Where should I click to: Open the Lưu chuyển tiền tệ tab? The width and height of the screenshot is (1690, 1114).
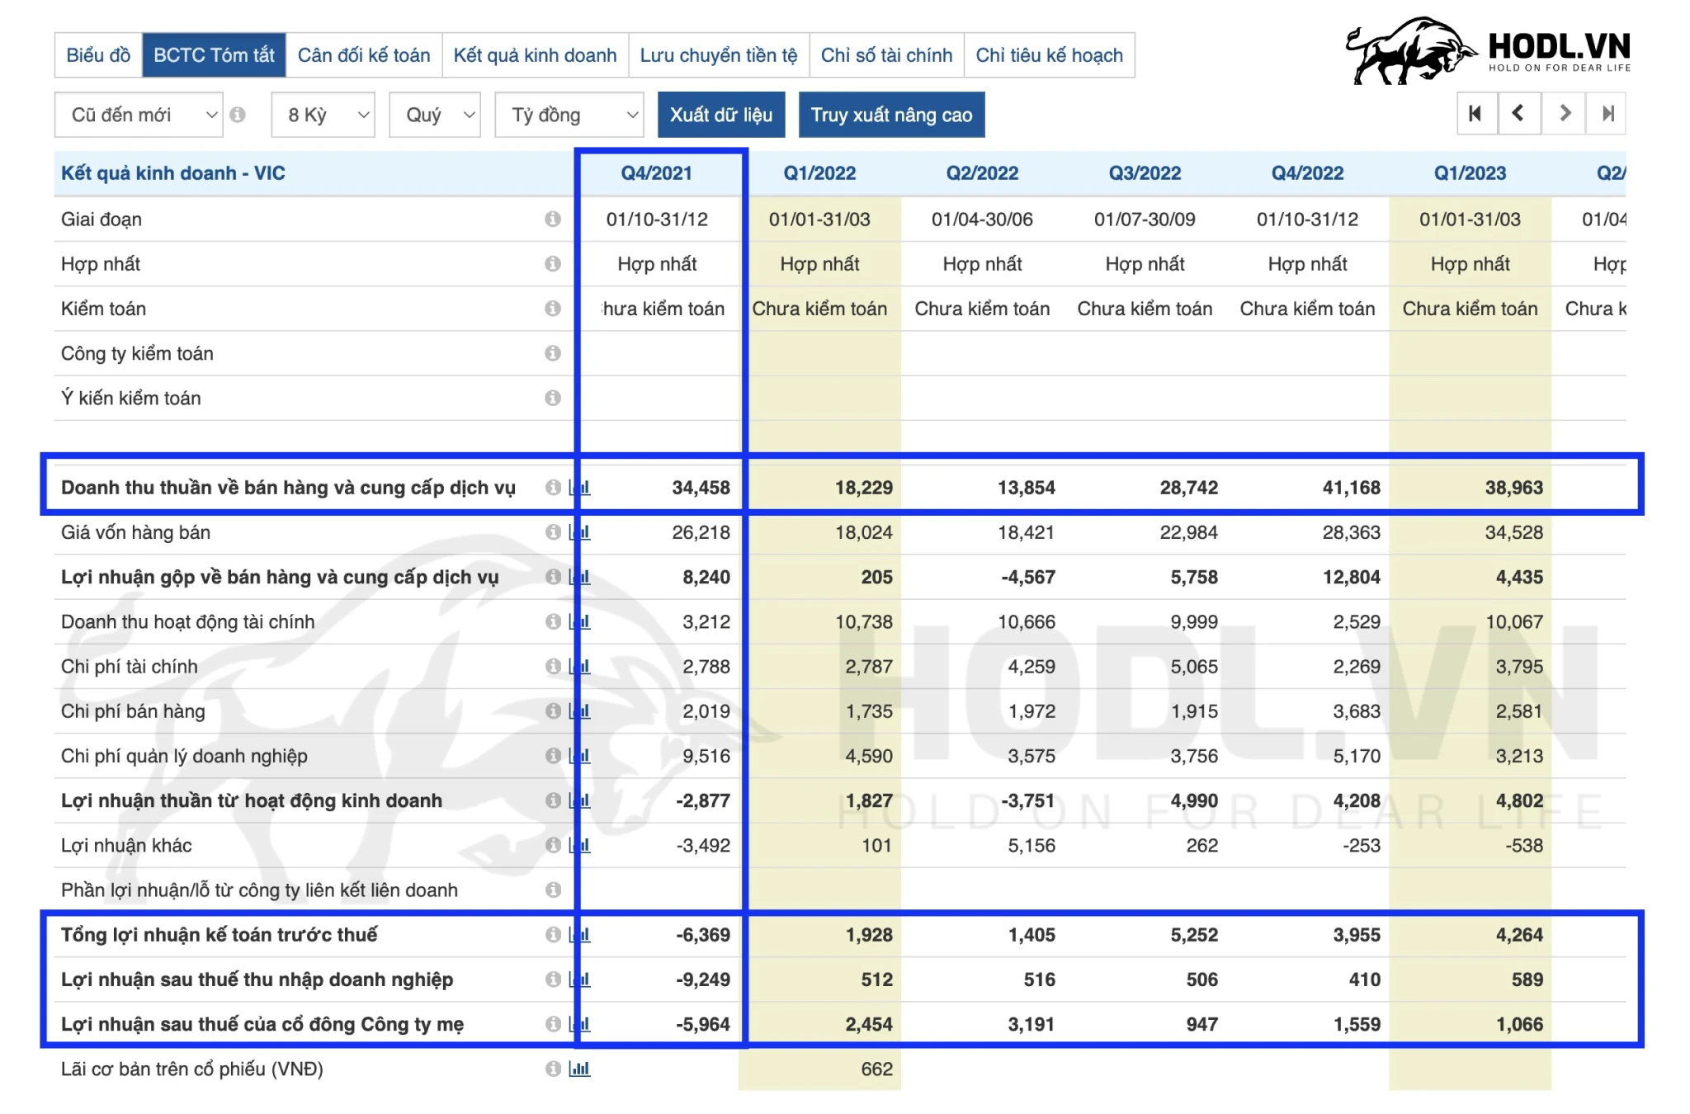point(718,55)
